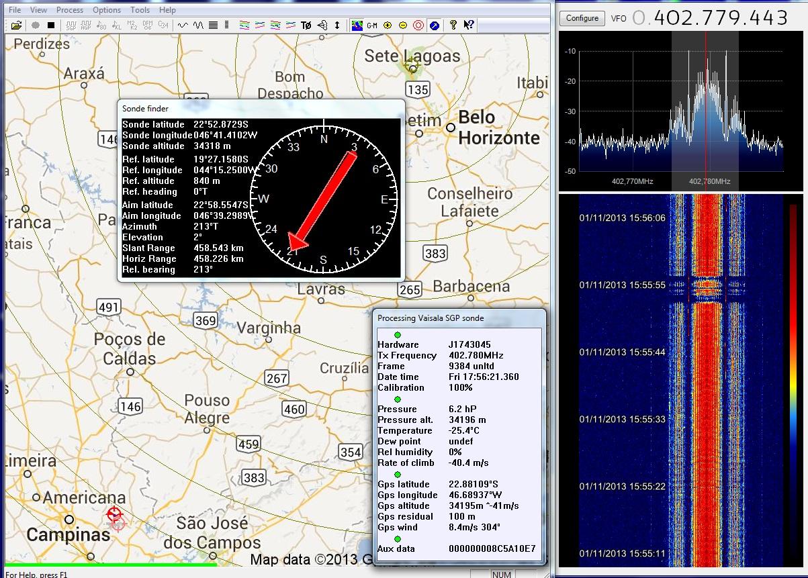Click the open file folder icon
Screen dimensions: 808x578
pos(16,26)
